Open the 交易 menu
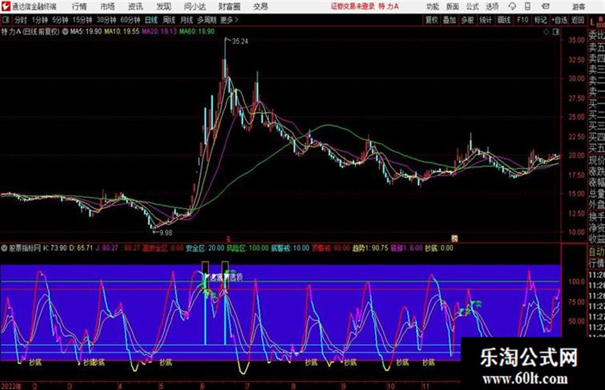 261,6
